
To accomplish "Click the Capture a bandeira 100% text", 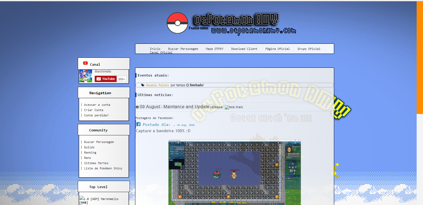I will coord(163,131).
